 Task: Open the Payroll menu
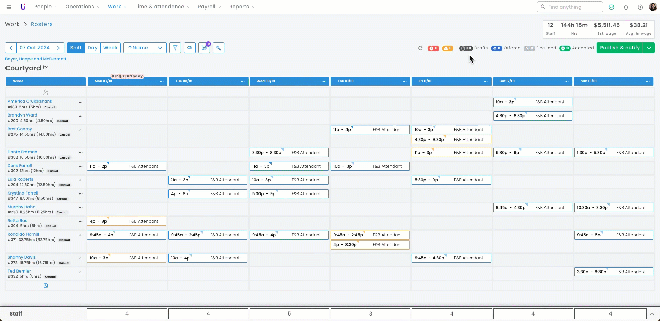[209, 7]
